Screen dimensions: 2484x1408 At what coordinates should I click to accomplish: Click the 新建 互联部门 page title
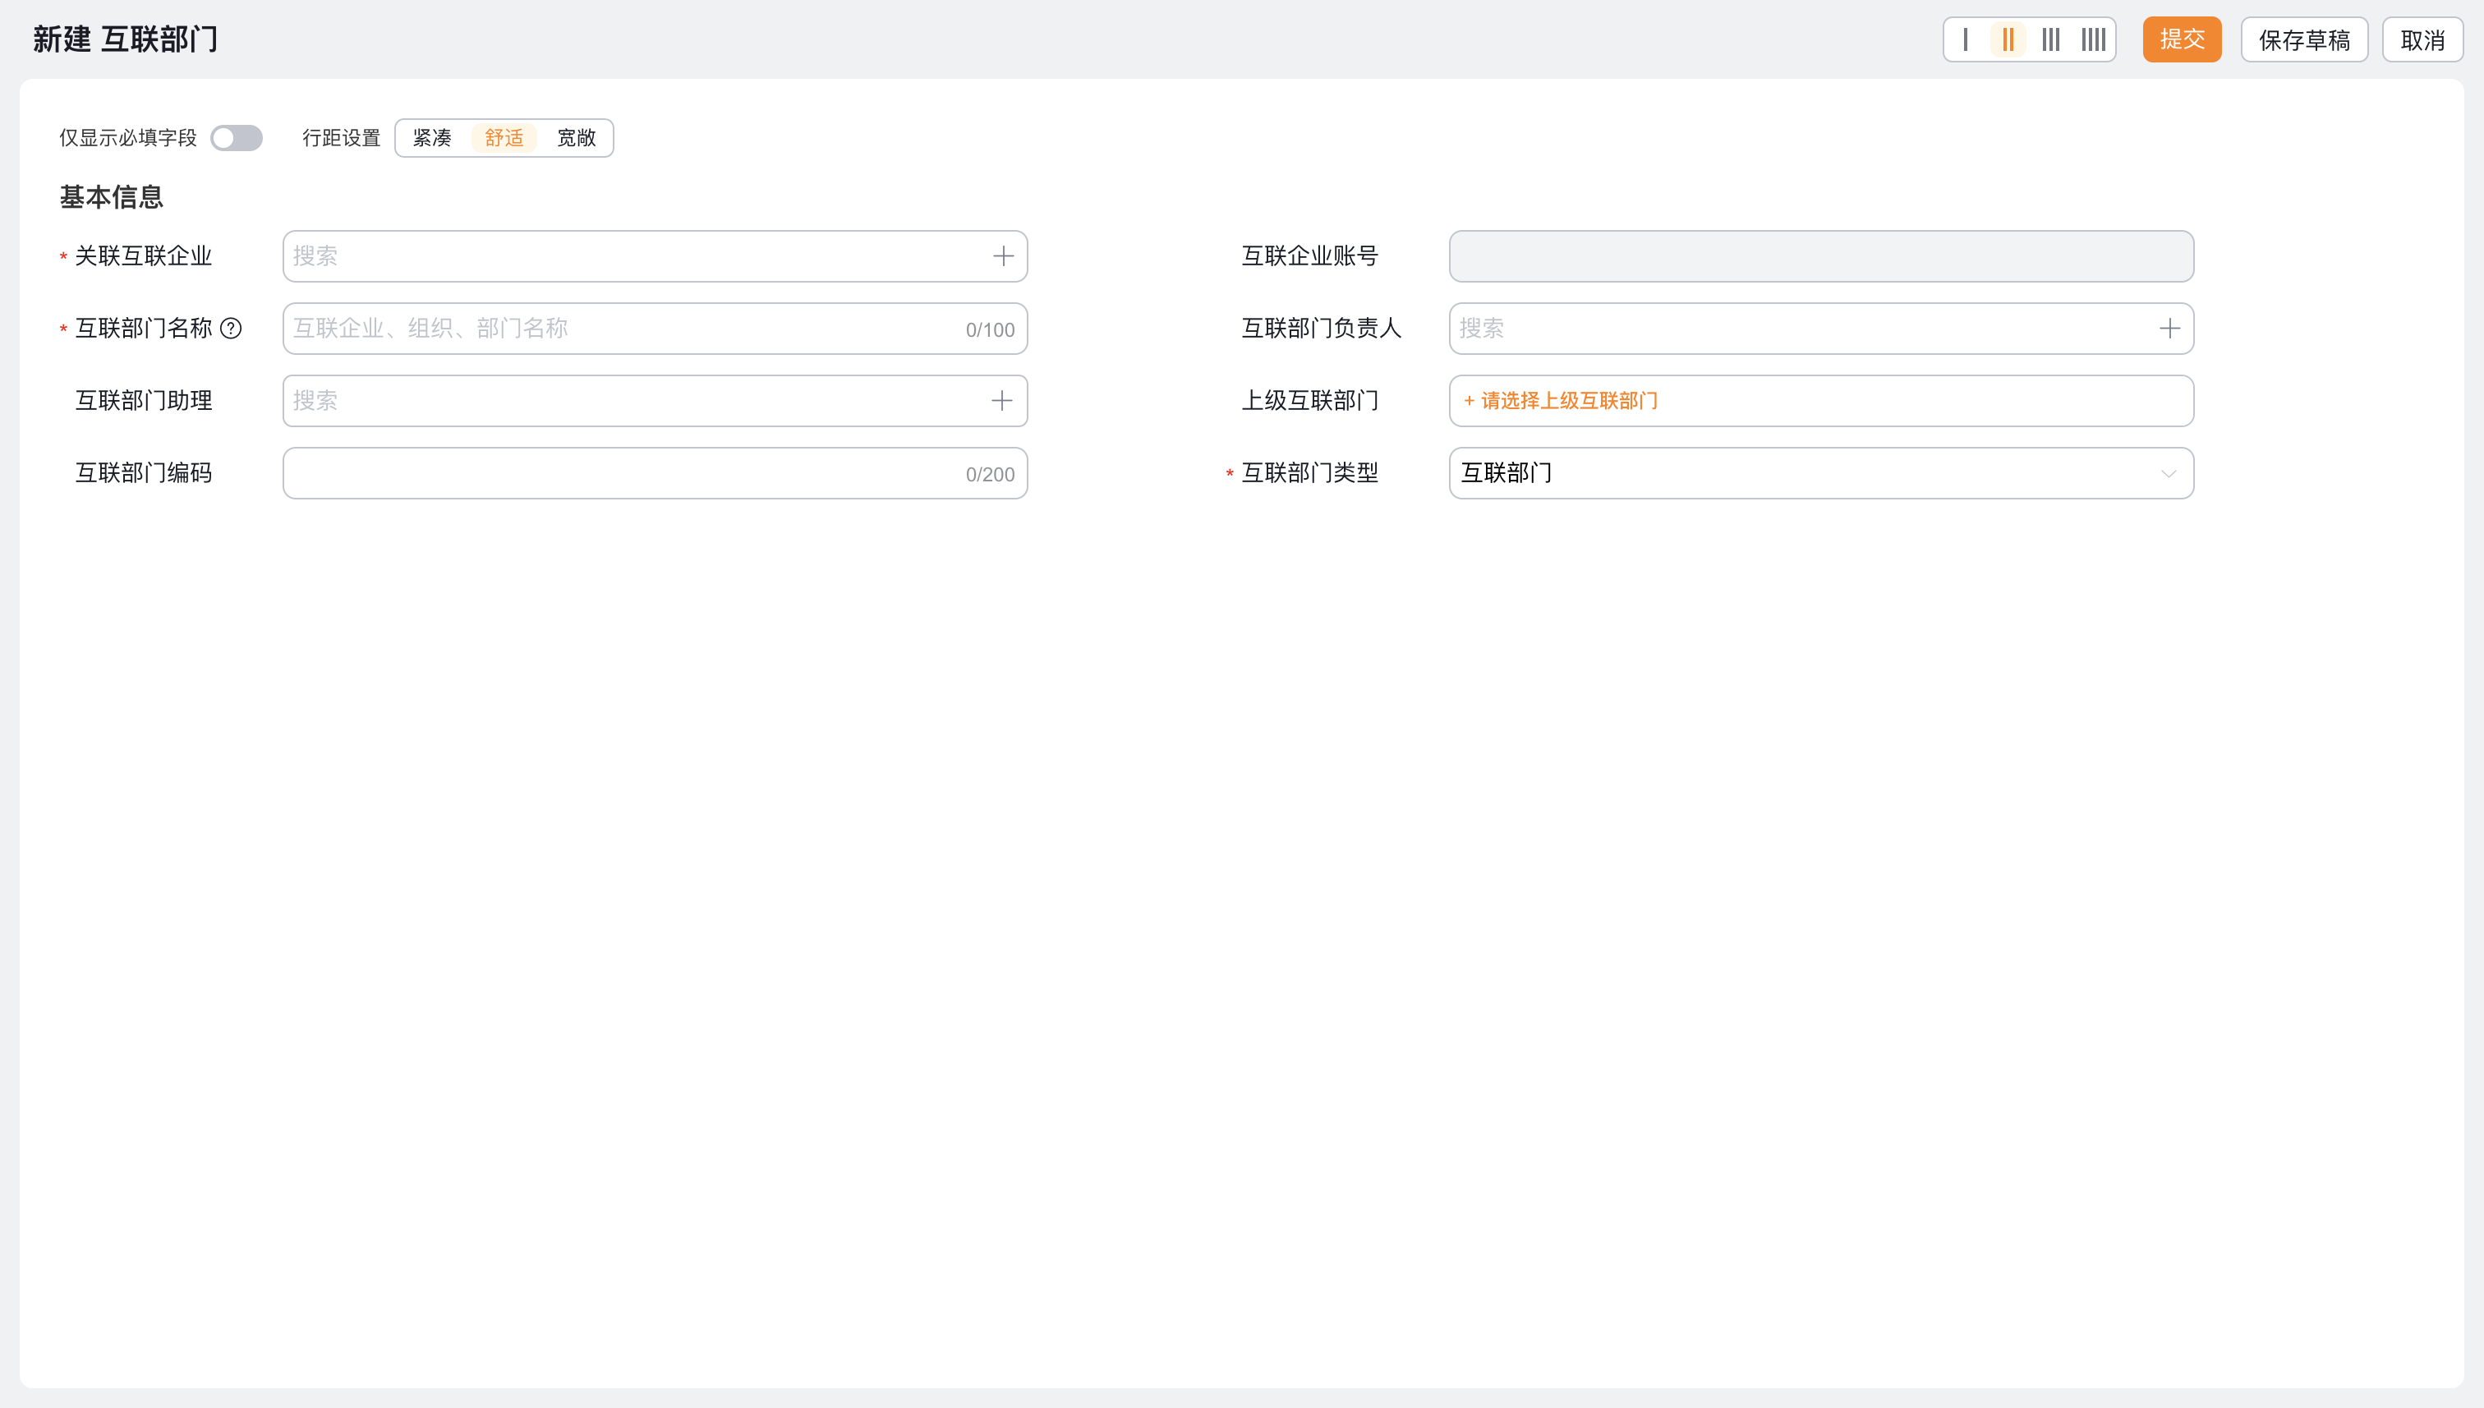click(x=126, y=39)
